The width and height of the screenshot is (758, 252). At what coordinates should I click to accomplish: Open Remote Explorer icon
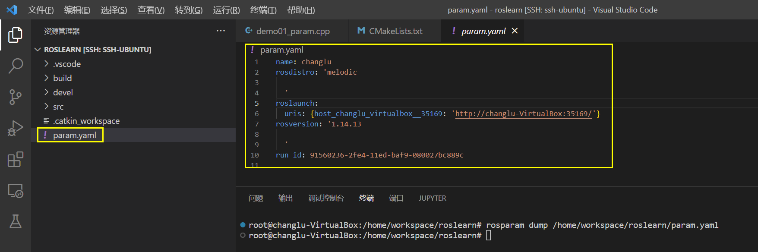point(16,190)
